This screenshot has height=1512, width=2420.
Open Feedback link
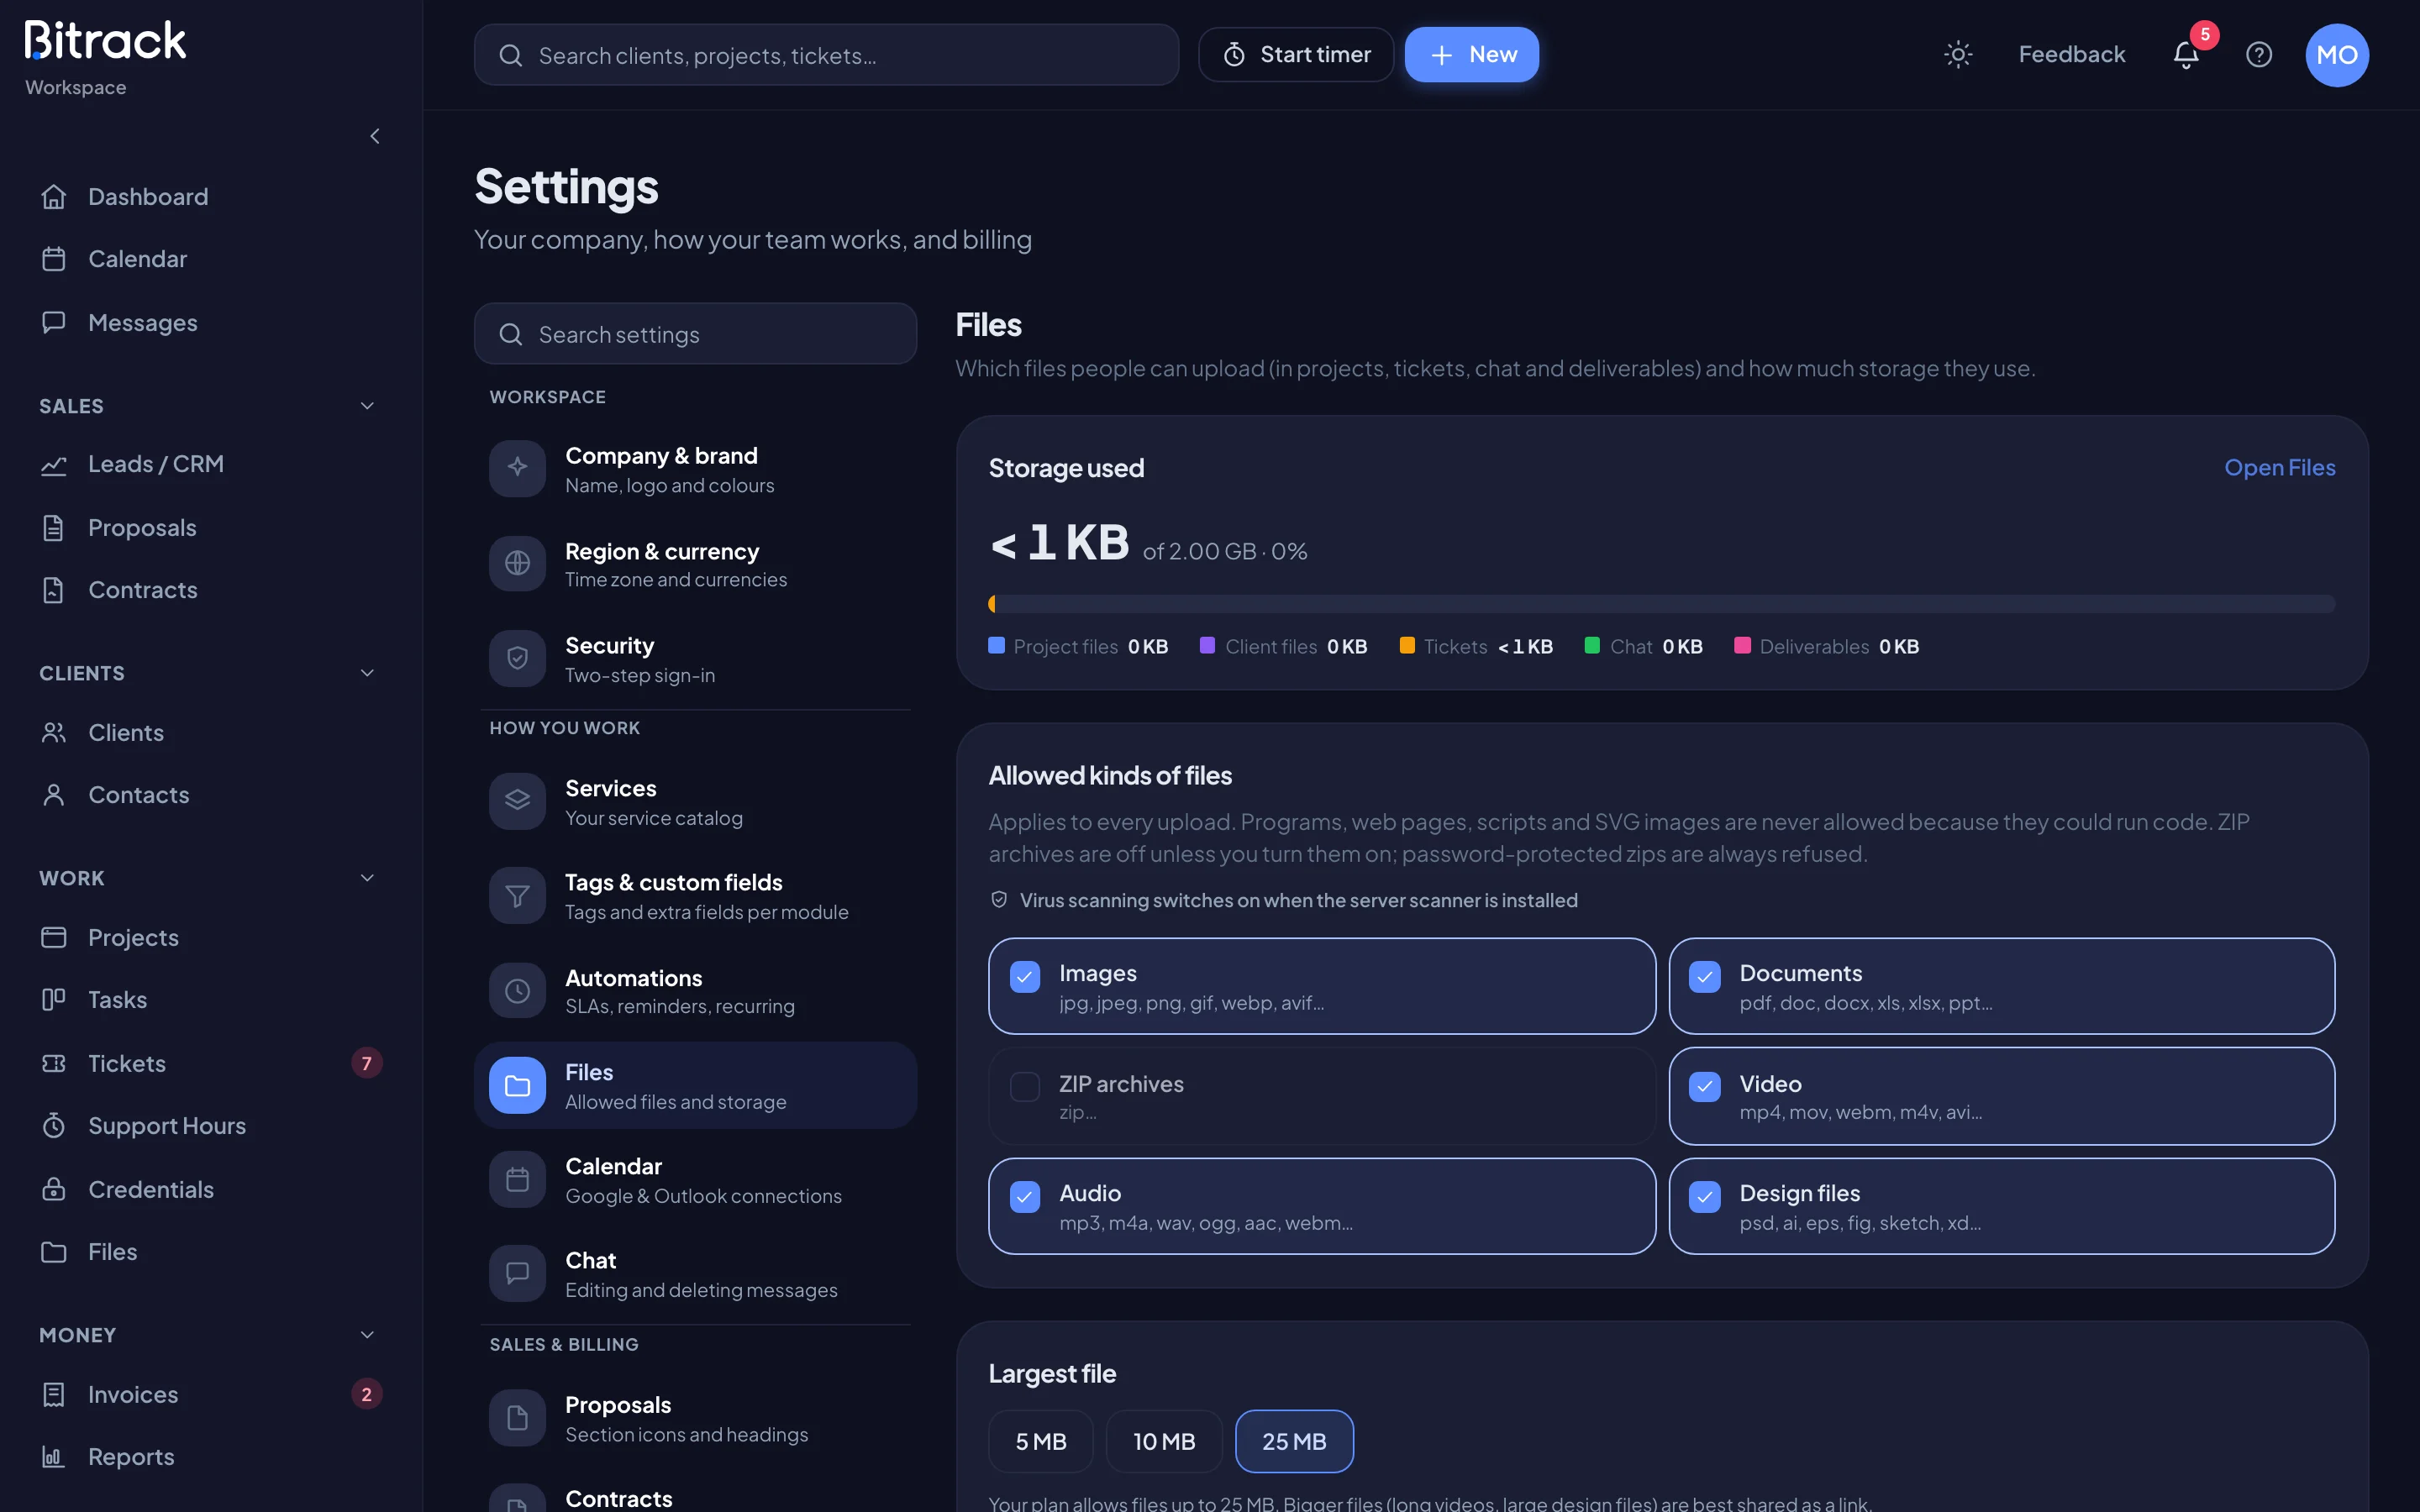tap(2071, 55)
